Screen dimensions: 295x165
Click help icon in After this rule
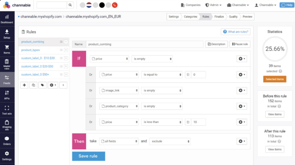coord(279,141)
